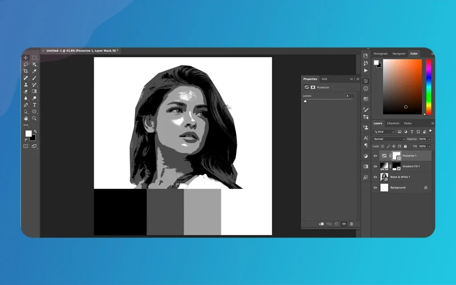Hide the Black & White 1 layer
This screenshot has height=285, width=456.
click(x=375, y=177)
